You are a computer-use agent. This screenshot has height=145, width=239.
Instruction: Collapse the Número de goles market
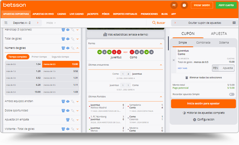[78, 48]
